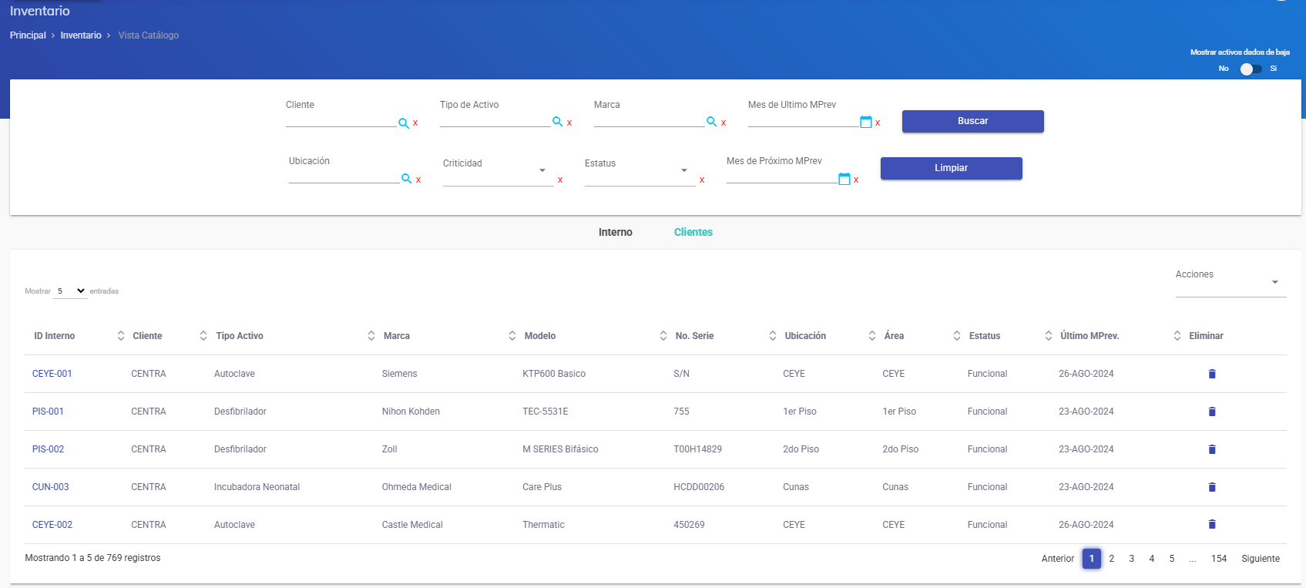Delete the CEYE-001 row with trash icon
The image size is (1306, 588).
coord(1211,374)
